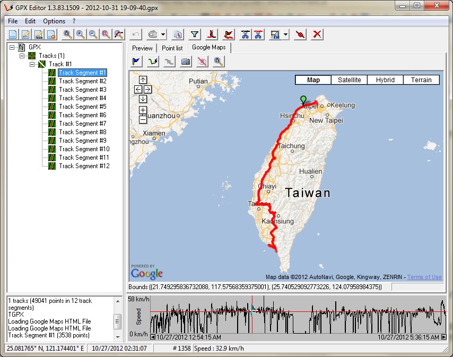
Task: Open the Options menu
Action: pos(55,21)
